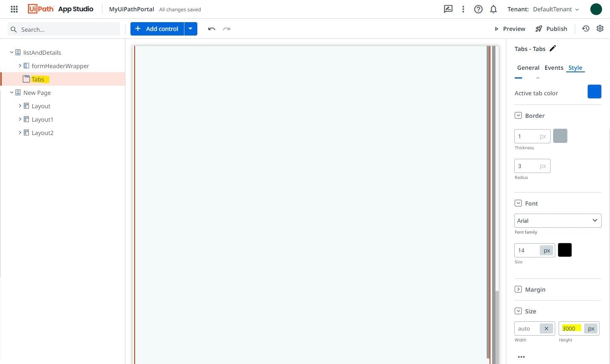Collapse the Border section

[518, 115]
